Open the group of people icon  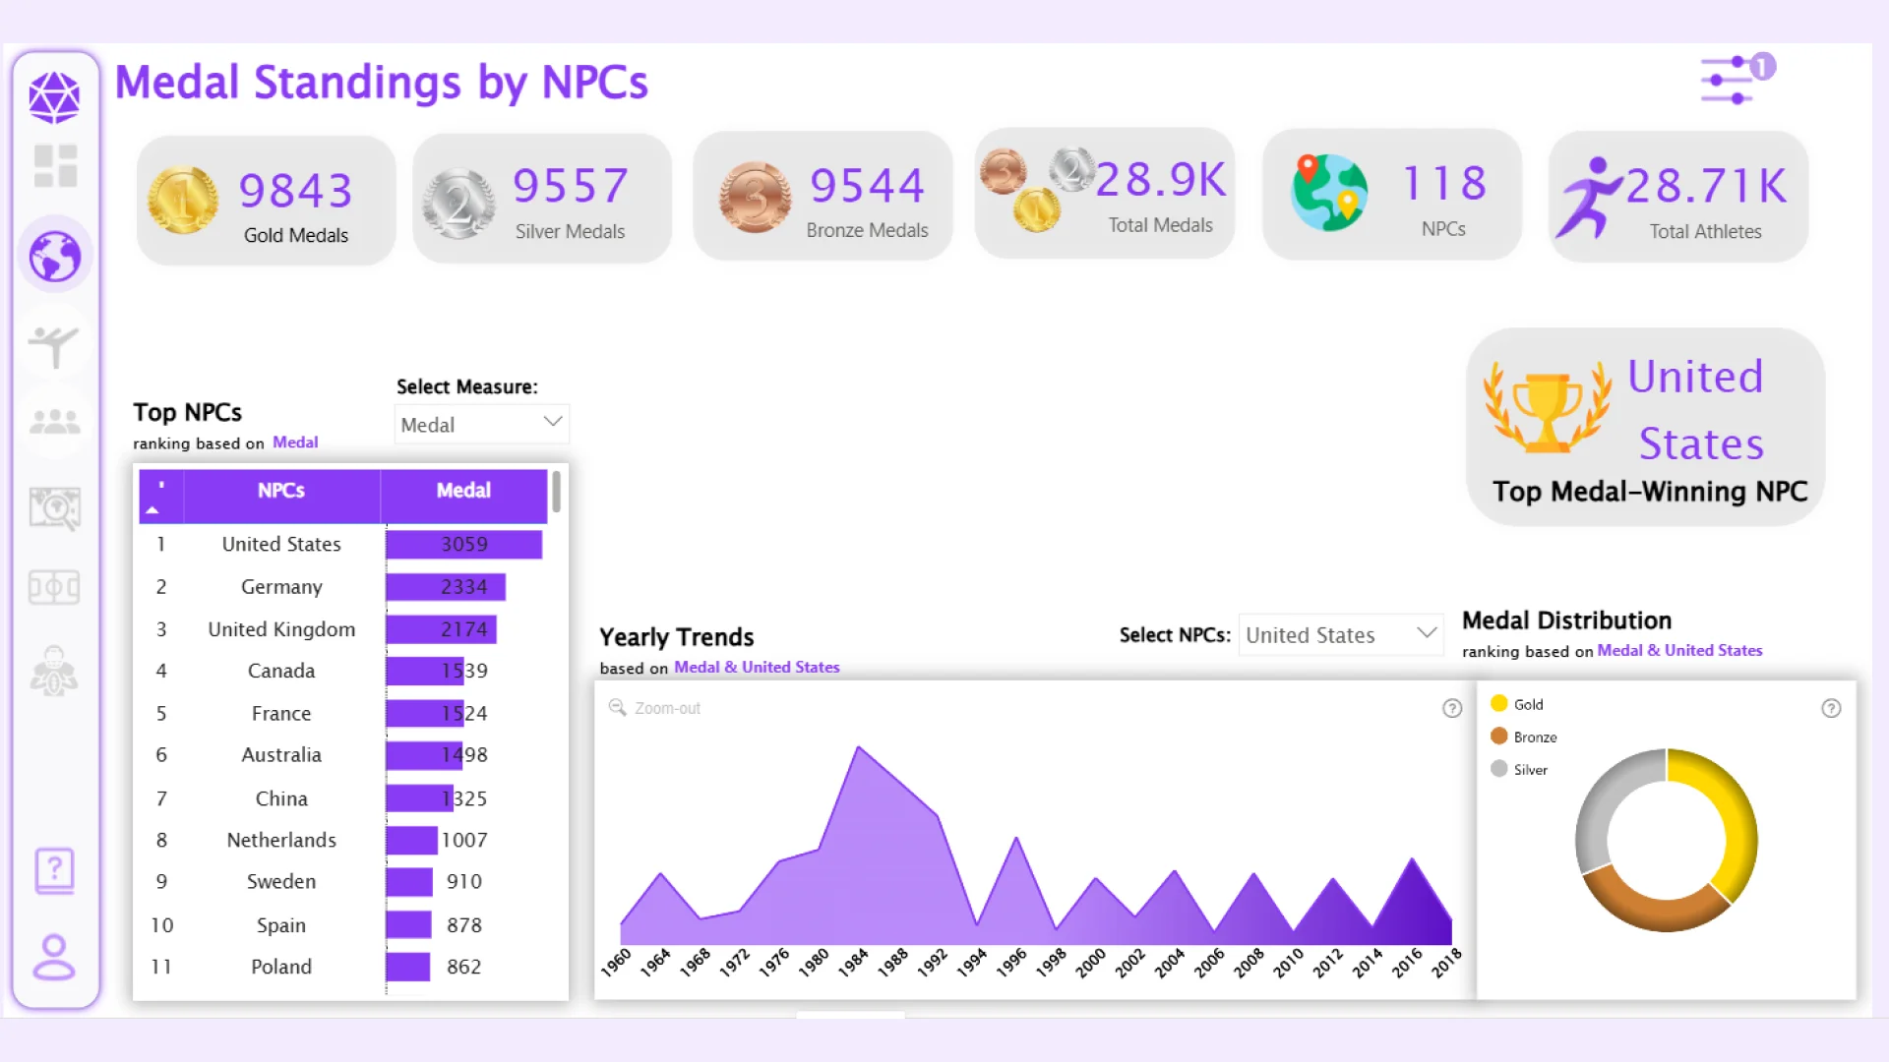(x=55, y=423)
